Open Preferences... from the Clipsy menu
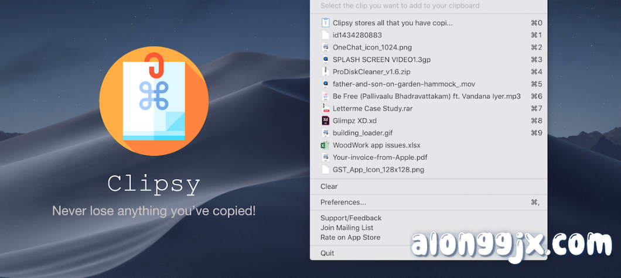The width and height of the screenshot is (621, 278). pos(428,203)
